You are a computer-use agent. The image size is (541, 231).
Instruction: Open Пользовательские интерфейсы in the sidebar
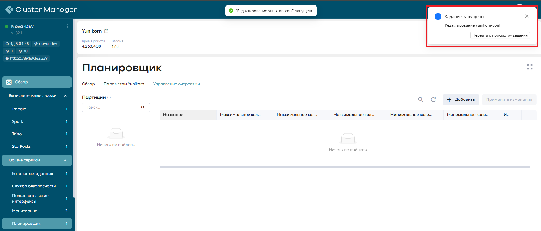click(x=37, y=198)
